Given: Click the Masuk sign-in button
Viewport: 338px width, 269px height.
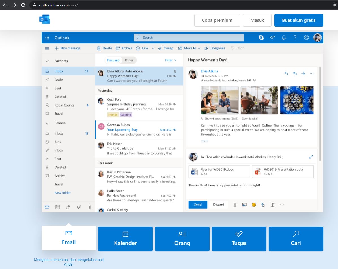Looking at the screenshot, I should (x=257, y=20).
